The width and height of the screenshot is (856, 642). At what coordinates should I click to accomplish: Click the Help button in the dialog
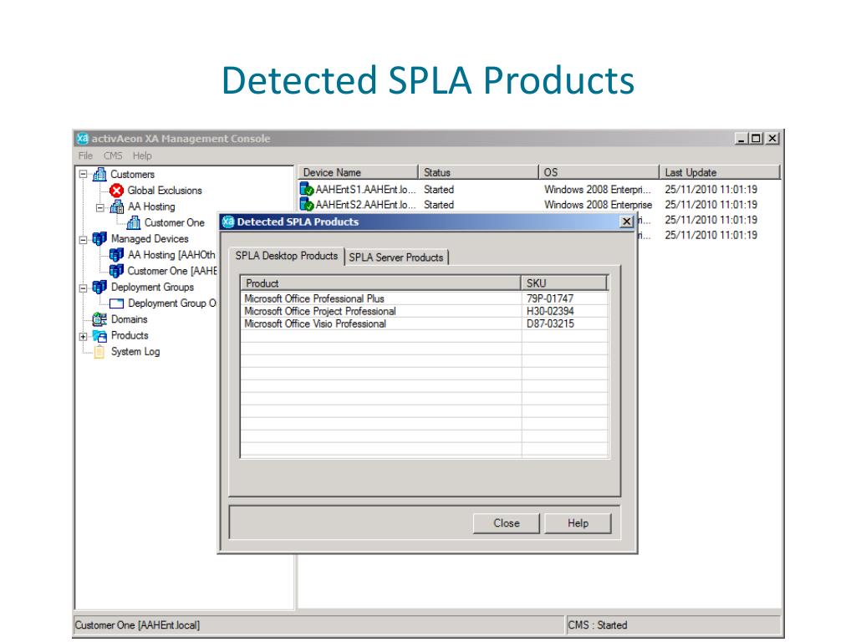pyautogui.click(x=578, y=523)
